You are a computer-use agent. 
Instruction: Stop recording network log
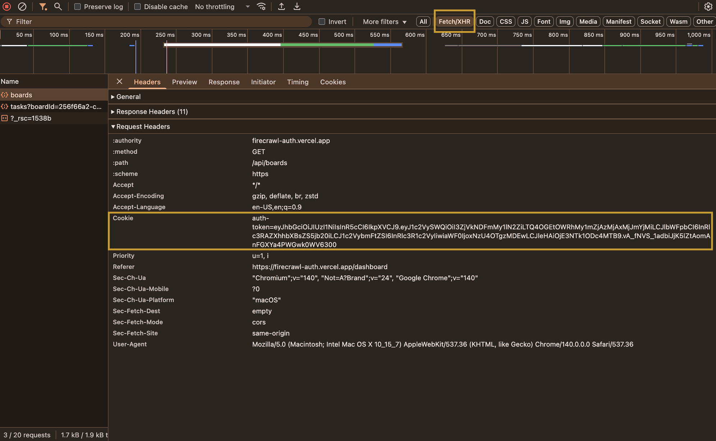6,6
